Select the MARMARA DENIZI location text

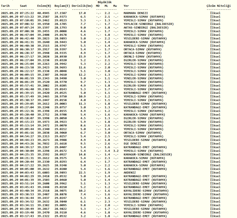tap(136, 13)
